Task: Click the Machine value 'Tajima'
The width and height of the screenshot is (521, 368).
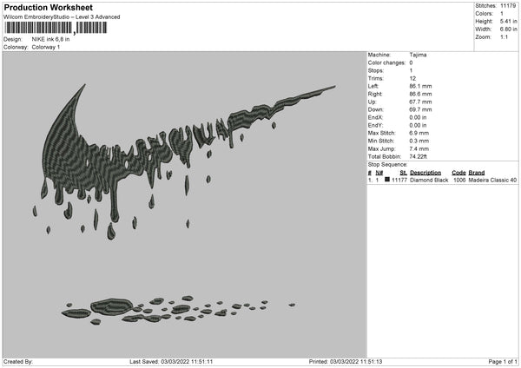Action: tap(418, 55)
